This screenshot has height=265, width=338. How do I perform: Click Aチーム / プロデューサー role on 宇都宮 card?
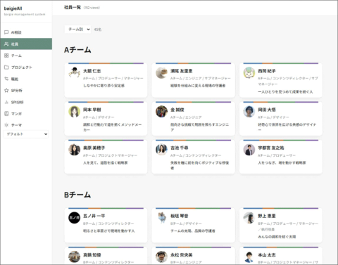pyautogui.click(x=277, y=155)
